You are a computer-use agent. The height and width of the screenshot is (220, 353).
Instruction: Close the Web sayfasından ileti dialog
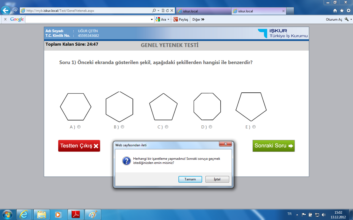tap(225, 144)
